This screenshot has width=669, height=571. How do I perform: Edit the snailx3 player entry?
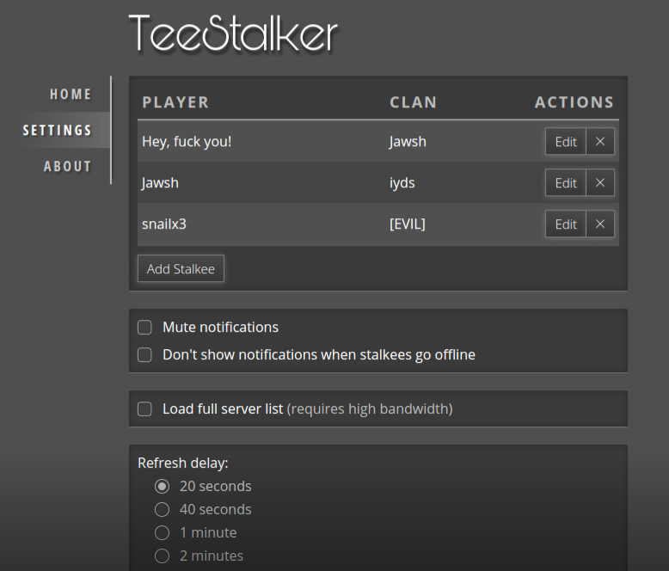click(x=566, y=224)
